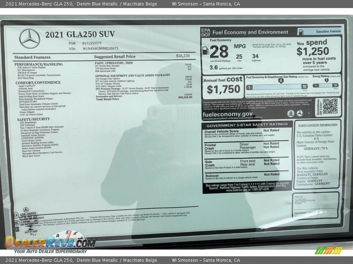Select the $40,365.00 total
This screenshot has height=264, width=353.
click(185, 97)
